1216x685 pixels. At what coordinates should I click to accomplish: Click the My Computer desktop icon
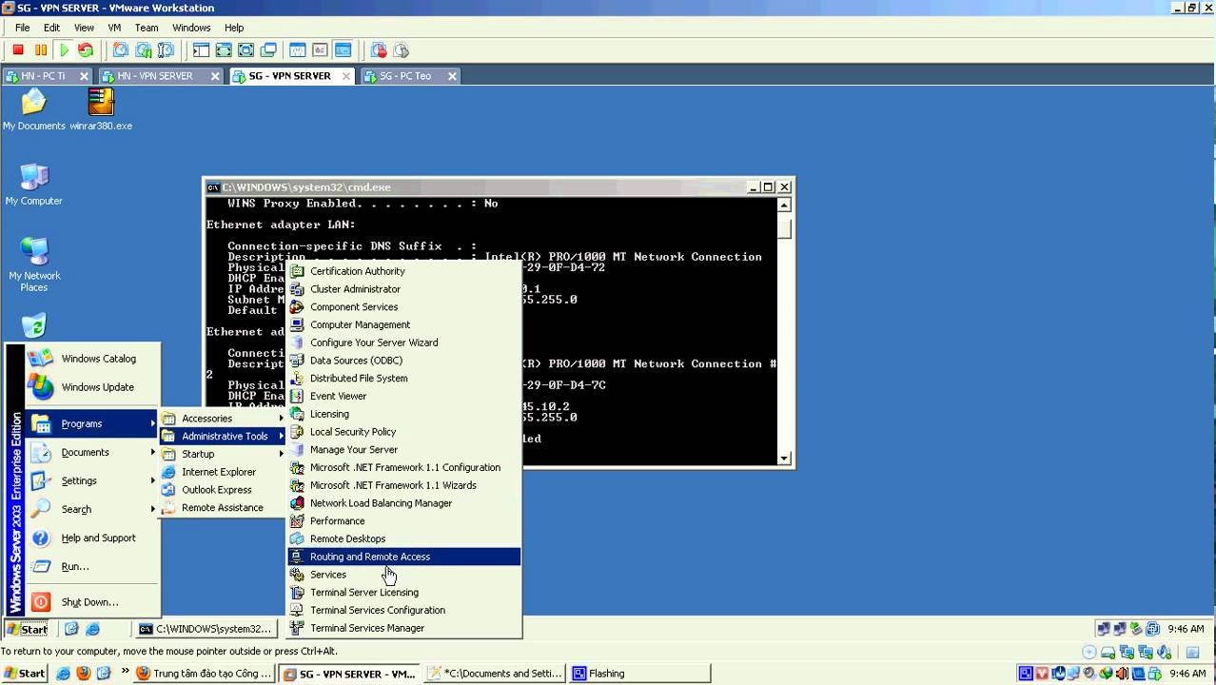click(x=34, y=185)
